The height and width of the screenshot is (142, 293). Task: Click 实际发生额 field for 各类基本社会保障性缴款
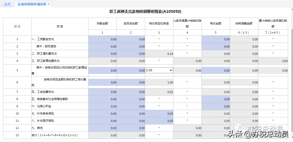pyautogui.click(x=131, y=99)
